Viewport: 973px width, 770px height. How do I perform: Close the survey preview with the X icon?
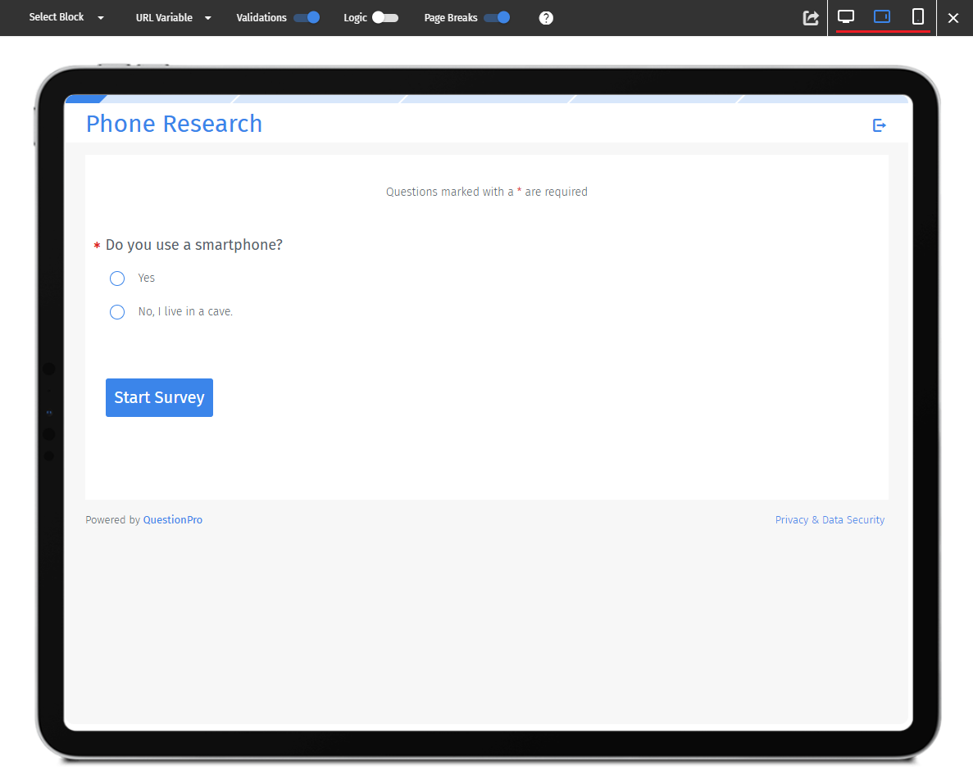point(953,17)
